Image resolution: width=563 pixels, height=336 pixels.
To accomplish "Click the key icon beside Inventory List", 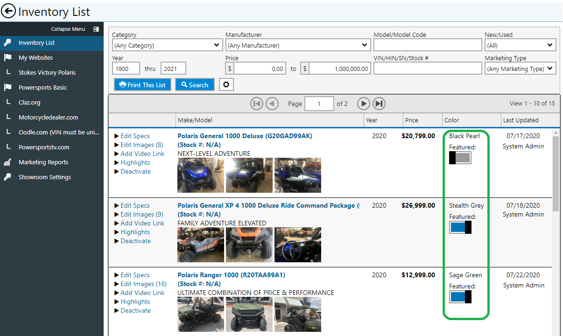I will [x=7, y=42].
